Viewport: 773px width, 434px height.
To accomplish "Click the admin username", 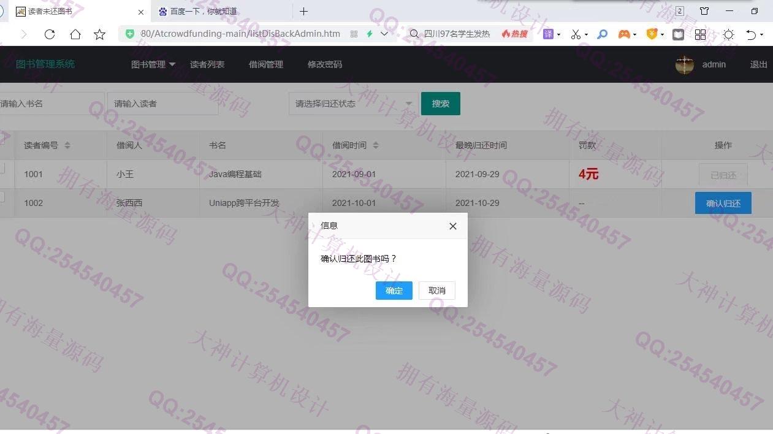I will 714,64.
